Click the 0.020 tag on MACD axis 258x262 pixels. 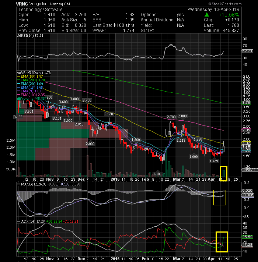click(x=247, y=191)
